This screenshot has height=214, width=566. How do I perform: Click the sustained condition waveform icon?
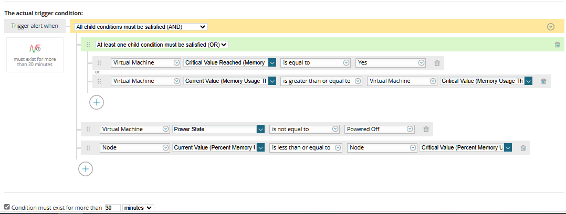[x=35, y=49]
